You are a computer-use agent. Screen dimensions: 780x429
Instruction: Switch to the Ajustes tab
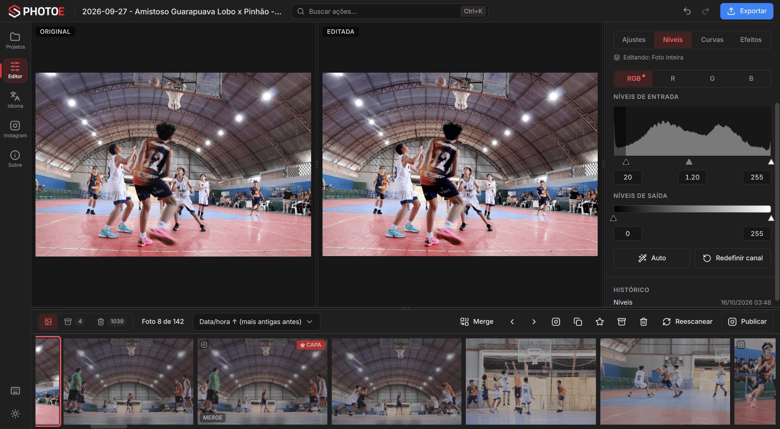pyautogui.click(x=634, y=39)
